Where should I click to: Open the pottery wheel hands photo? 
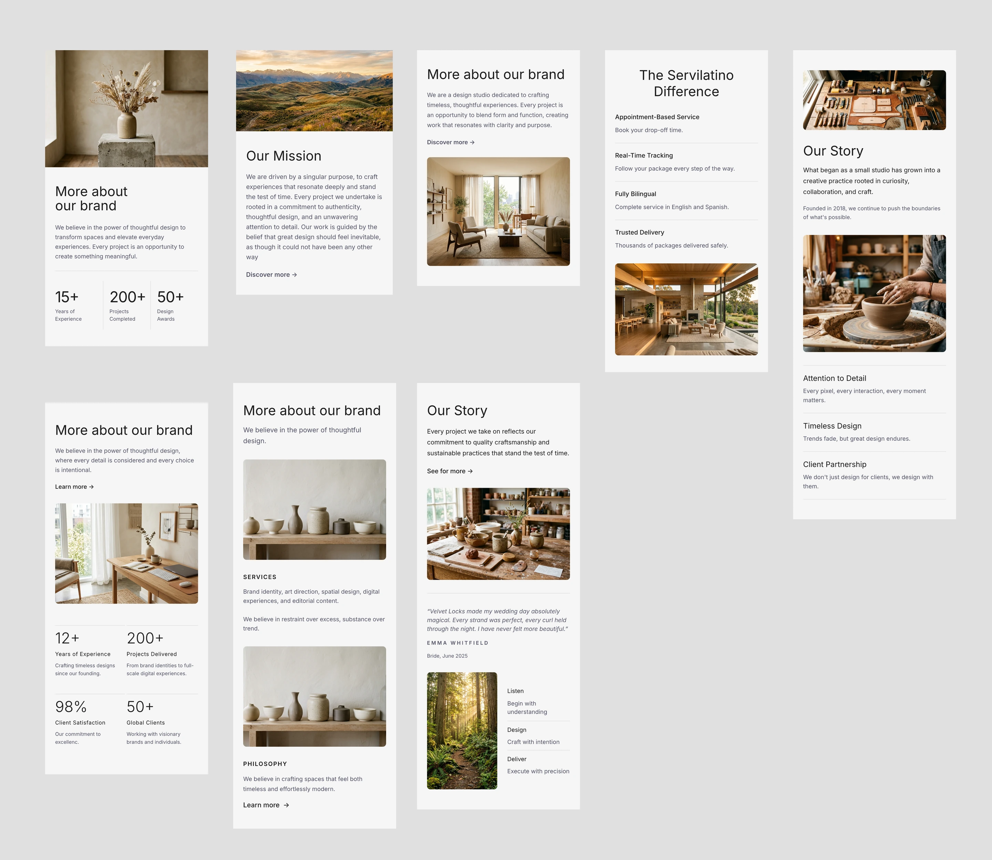pos(874,293)
